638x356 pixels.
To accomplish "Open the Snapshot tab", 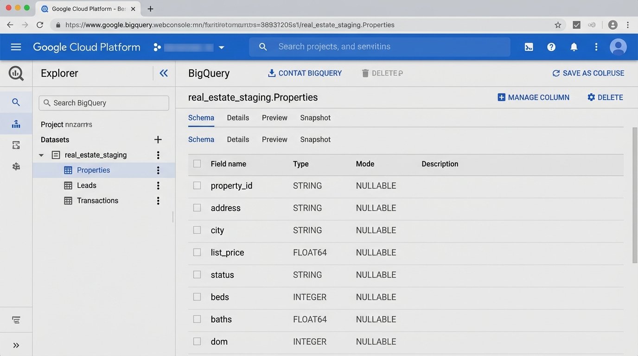I will (x=315, y=118).
